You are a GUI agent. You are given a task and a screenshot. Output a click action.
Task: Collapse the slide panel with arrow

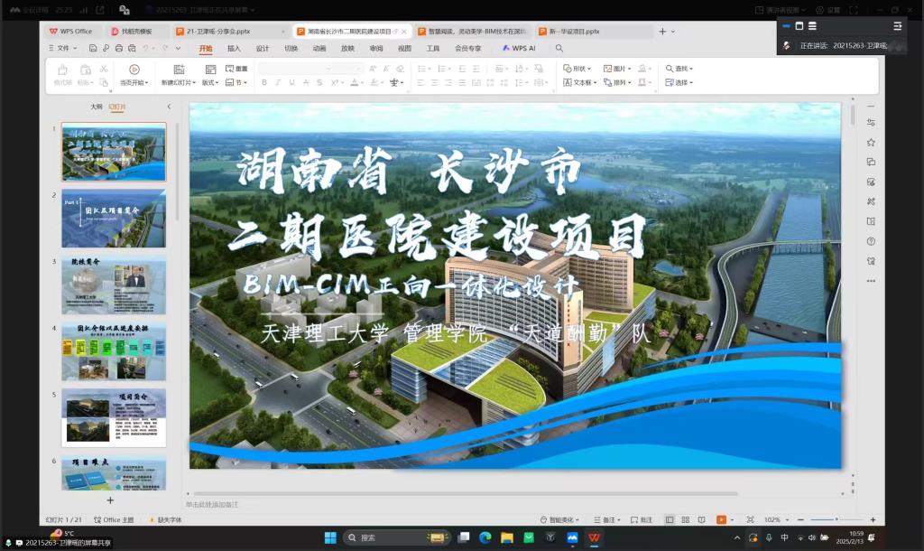pyautogui.click(x=169, y=107)
